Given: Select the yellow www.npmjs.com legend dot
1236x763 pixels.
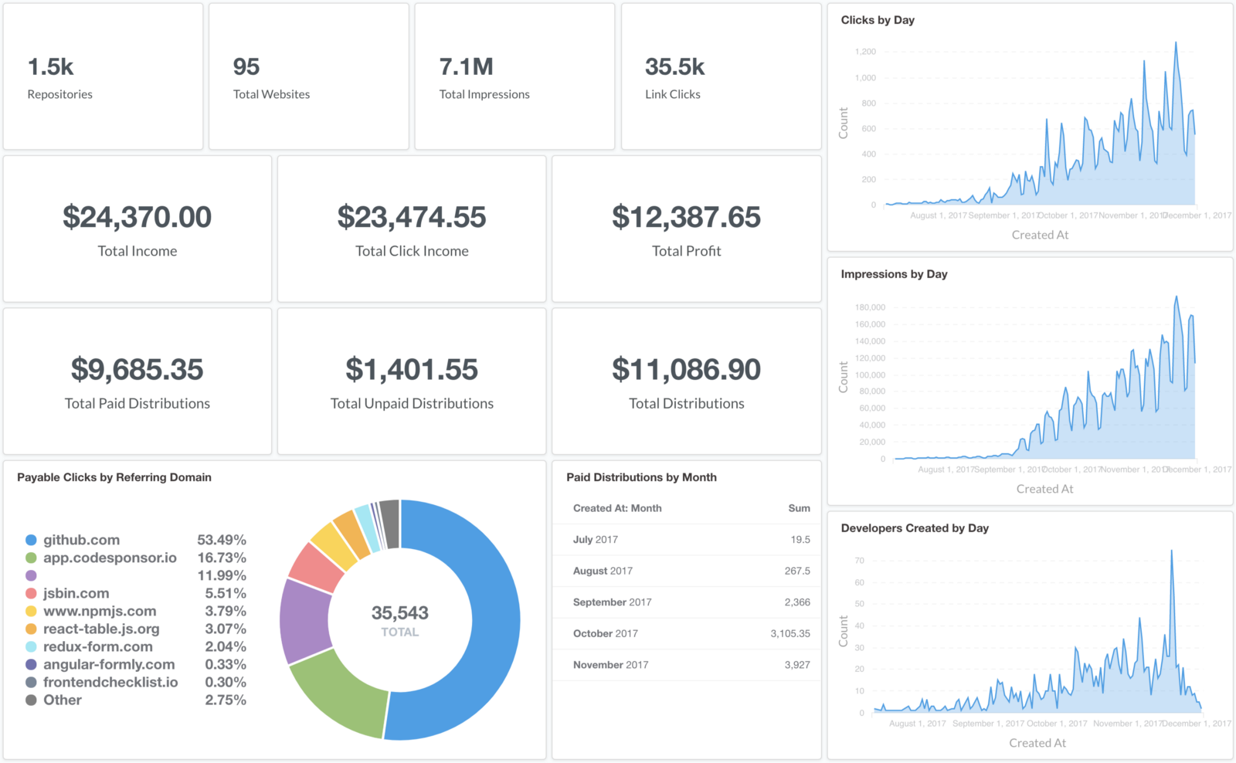Looking at the screenshot, I should pyautogui.click(x=31, y=611).
